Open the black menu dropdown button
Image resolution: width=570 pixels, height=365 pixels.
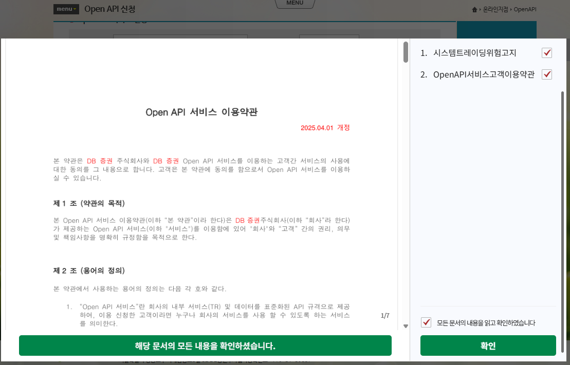pyautogui.click(x=66, y=9)
